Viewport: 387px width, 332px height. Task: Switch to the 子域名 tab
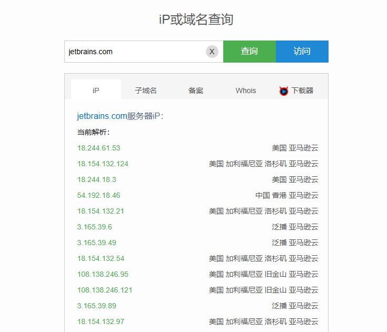pyautogui.click(x=146, y=90)
